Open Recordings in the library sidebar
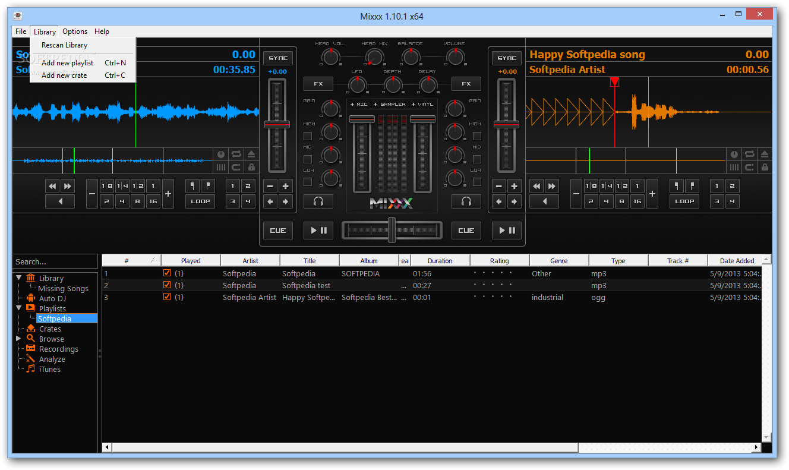Image resolution: width=789 pixels, height=470 pixels. [x=58, y=349]
